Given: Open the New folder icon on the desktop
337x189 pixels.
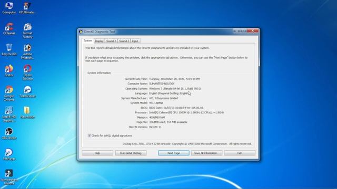Looking at the screenshot, I should click(x=27, y=112).
